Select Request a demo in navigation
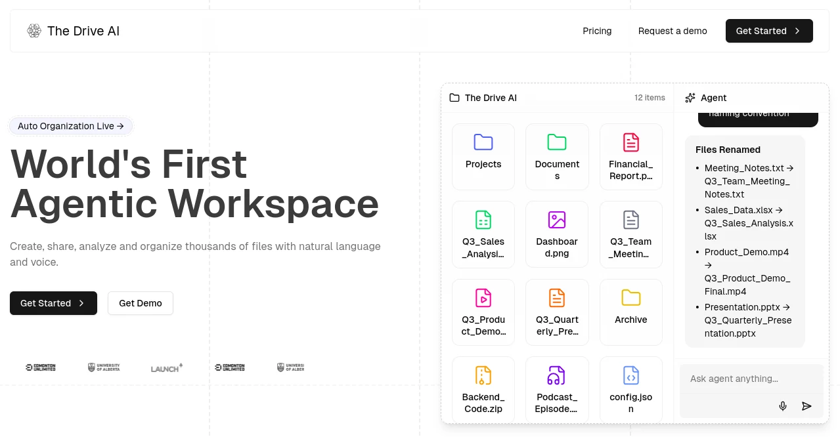Viewport: 840px width, 437px height. pos(673,31)
